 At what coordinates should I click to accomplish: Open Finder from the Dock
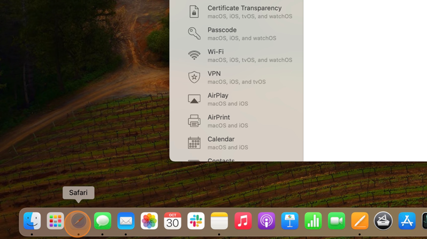[x=32, y=221]
